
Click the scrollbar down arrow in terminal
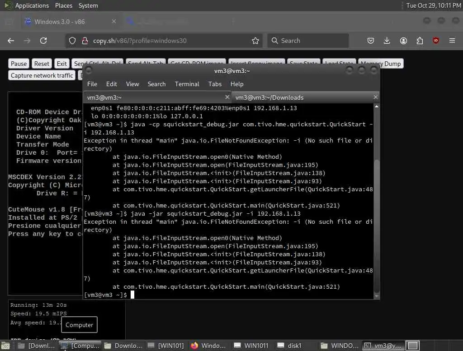click(377, 296)
